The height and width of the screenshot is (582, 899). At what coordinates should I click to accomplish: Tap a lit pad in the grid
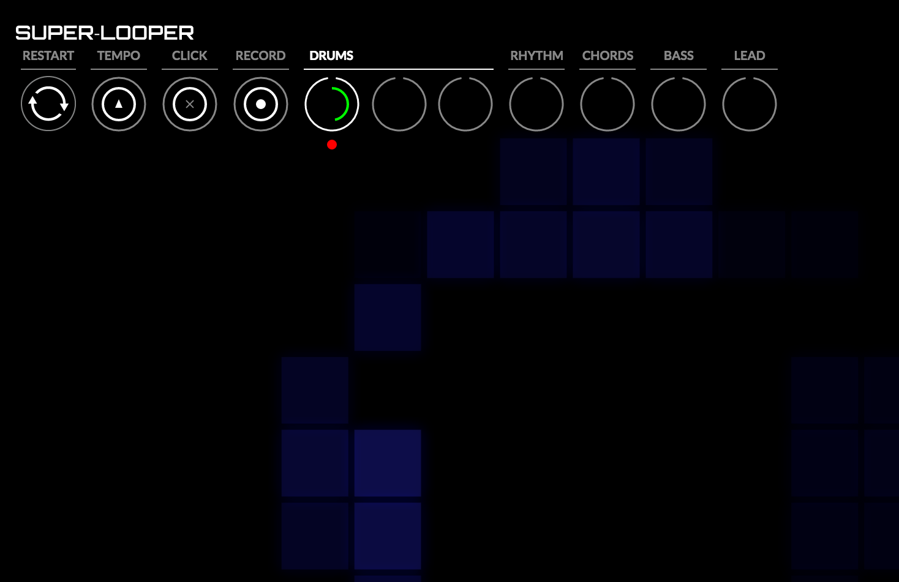(x=388, y=463)
